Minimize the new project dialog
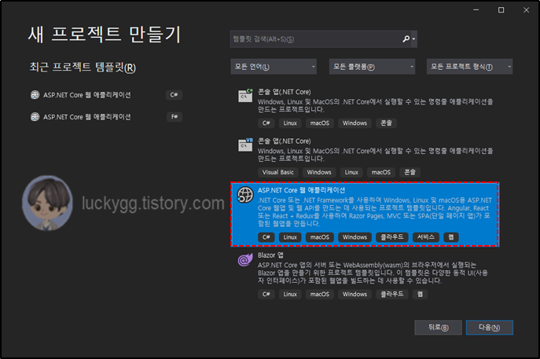Viewport: 540px width, 359px height. [x=476, y=10]
